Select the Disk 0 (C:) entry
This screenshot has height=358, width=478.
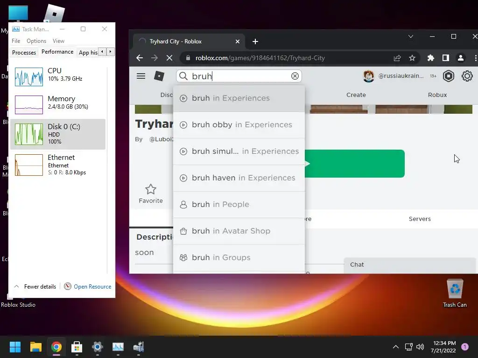click(x=58, y=134)
